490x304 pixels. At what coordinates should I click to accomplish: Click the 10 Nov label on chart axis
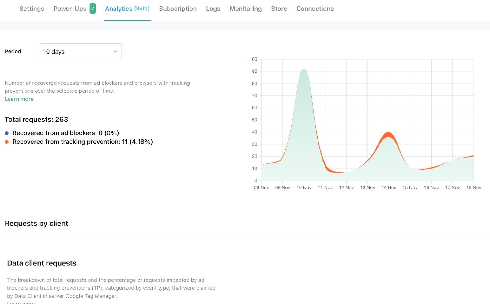304,187
